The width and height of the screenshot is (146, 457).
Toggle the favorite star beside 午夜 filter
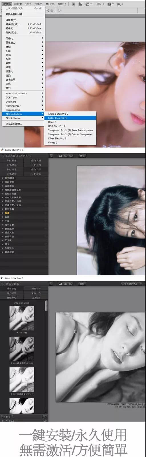[3, 221]
